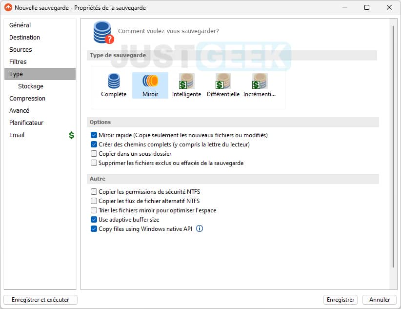This screenshot has height=309, width=401.
Task: Open the Avancé section
Action: [40, 111]
